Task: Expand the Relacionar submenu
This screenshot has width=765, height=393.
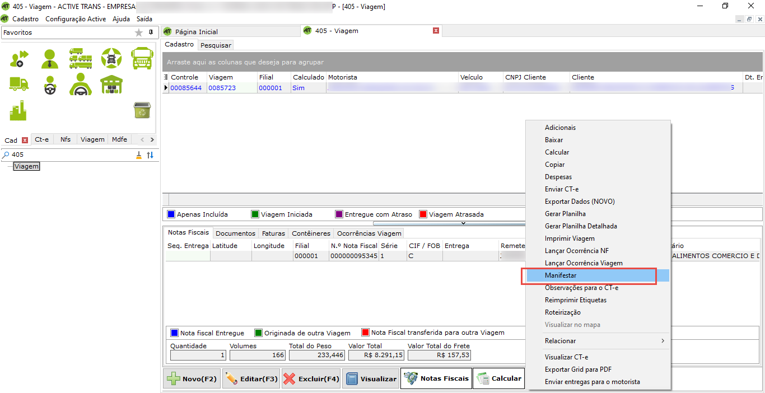Action: (x=598, y=341)
